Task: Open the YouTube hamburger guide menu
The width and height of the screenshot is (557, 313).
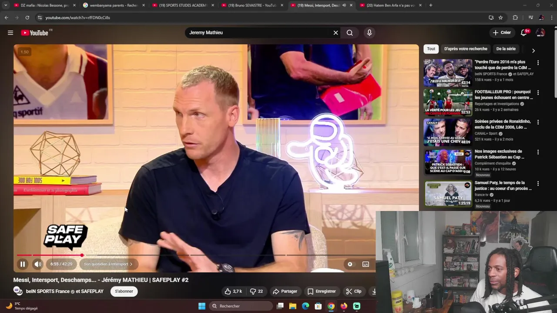Action: [x=10, y=33]
